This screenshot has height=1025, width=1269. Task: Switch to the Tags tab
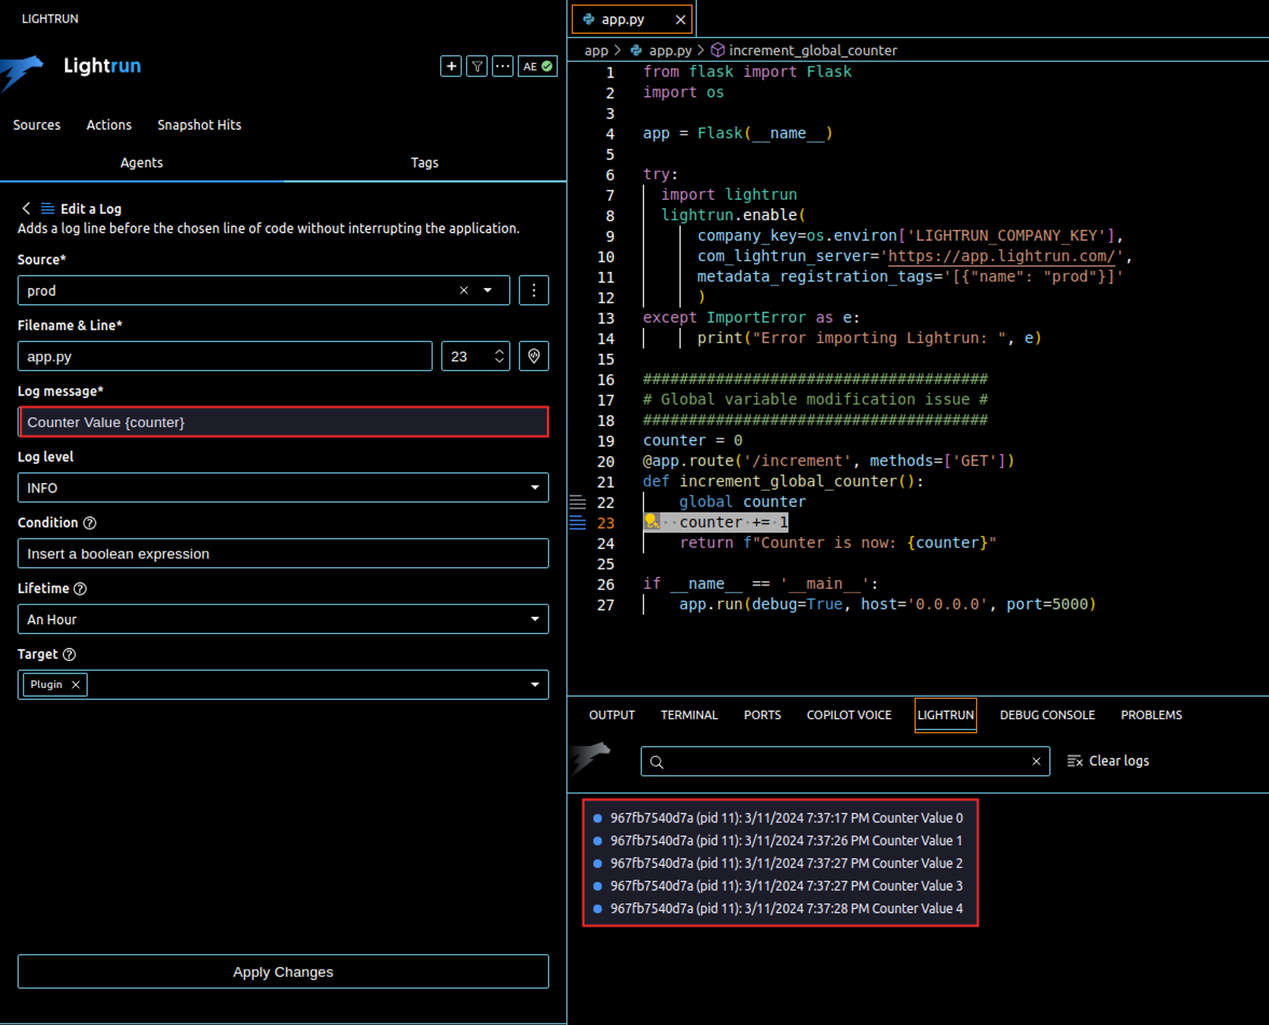click(424, 162)
